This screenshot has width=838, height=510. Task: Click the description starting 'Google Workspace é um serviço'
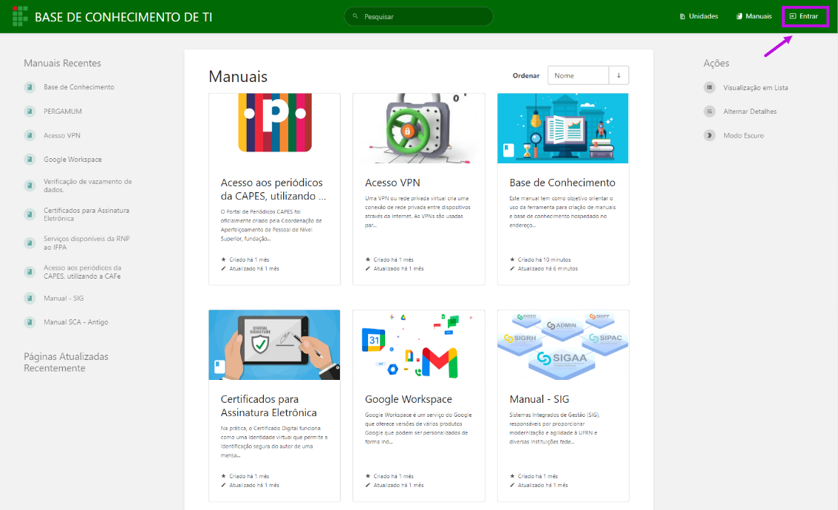tap(418, 428)
